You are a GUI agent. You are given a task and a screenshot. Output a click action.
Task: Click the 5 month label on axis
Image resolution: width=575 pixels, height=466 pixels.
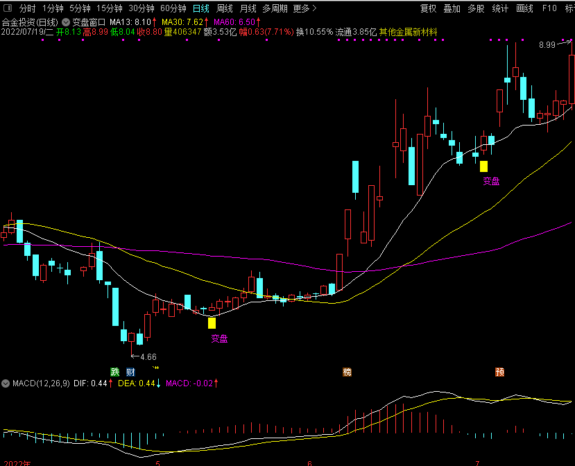pyautogui.click(x=158, y=463)
